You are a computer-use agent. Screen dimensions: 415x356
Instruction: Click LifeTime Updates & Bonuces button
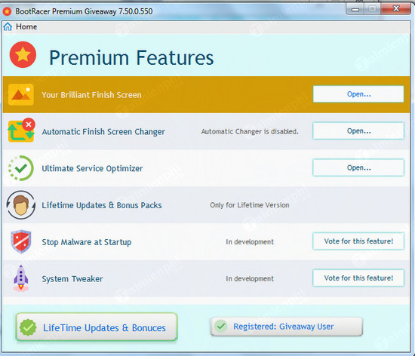(97, 327)
